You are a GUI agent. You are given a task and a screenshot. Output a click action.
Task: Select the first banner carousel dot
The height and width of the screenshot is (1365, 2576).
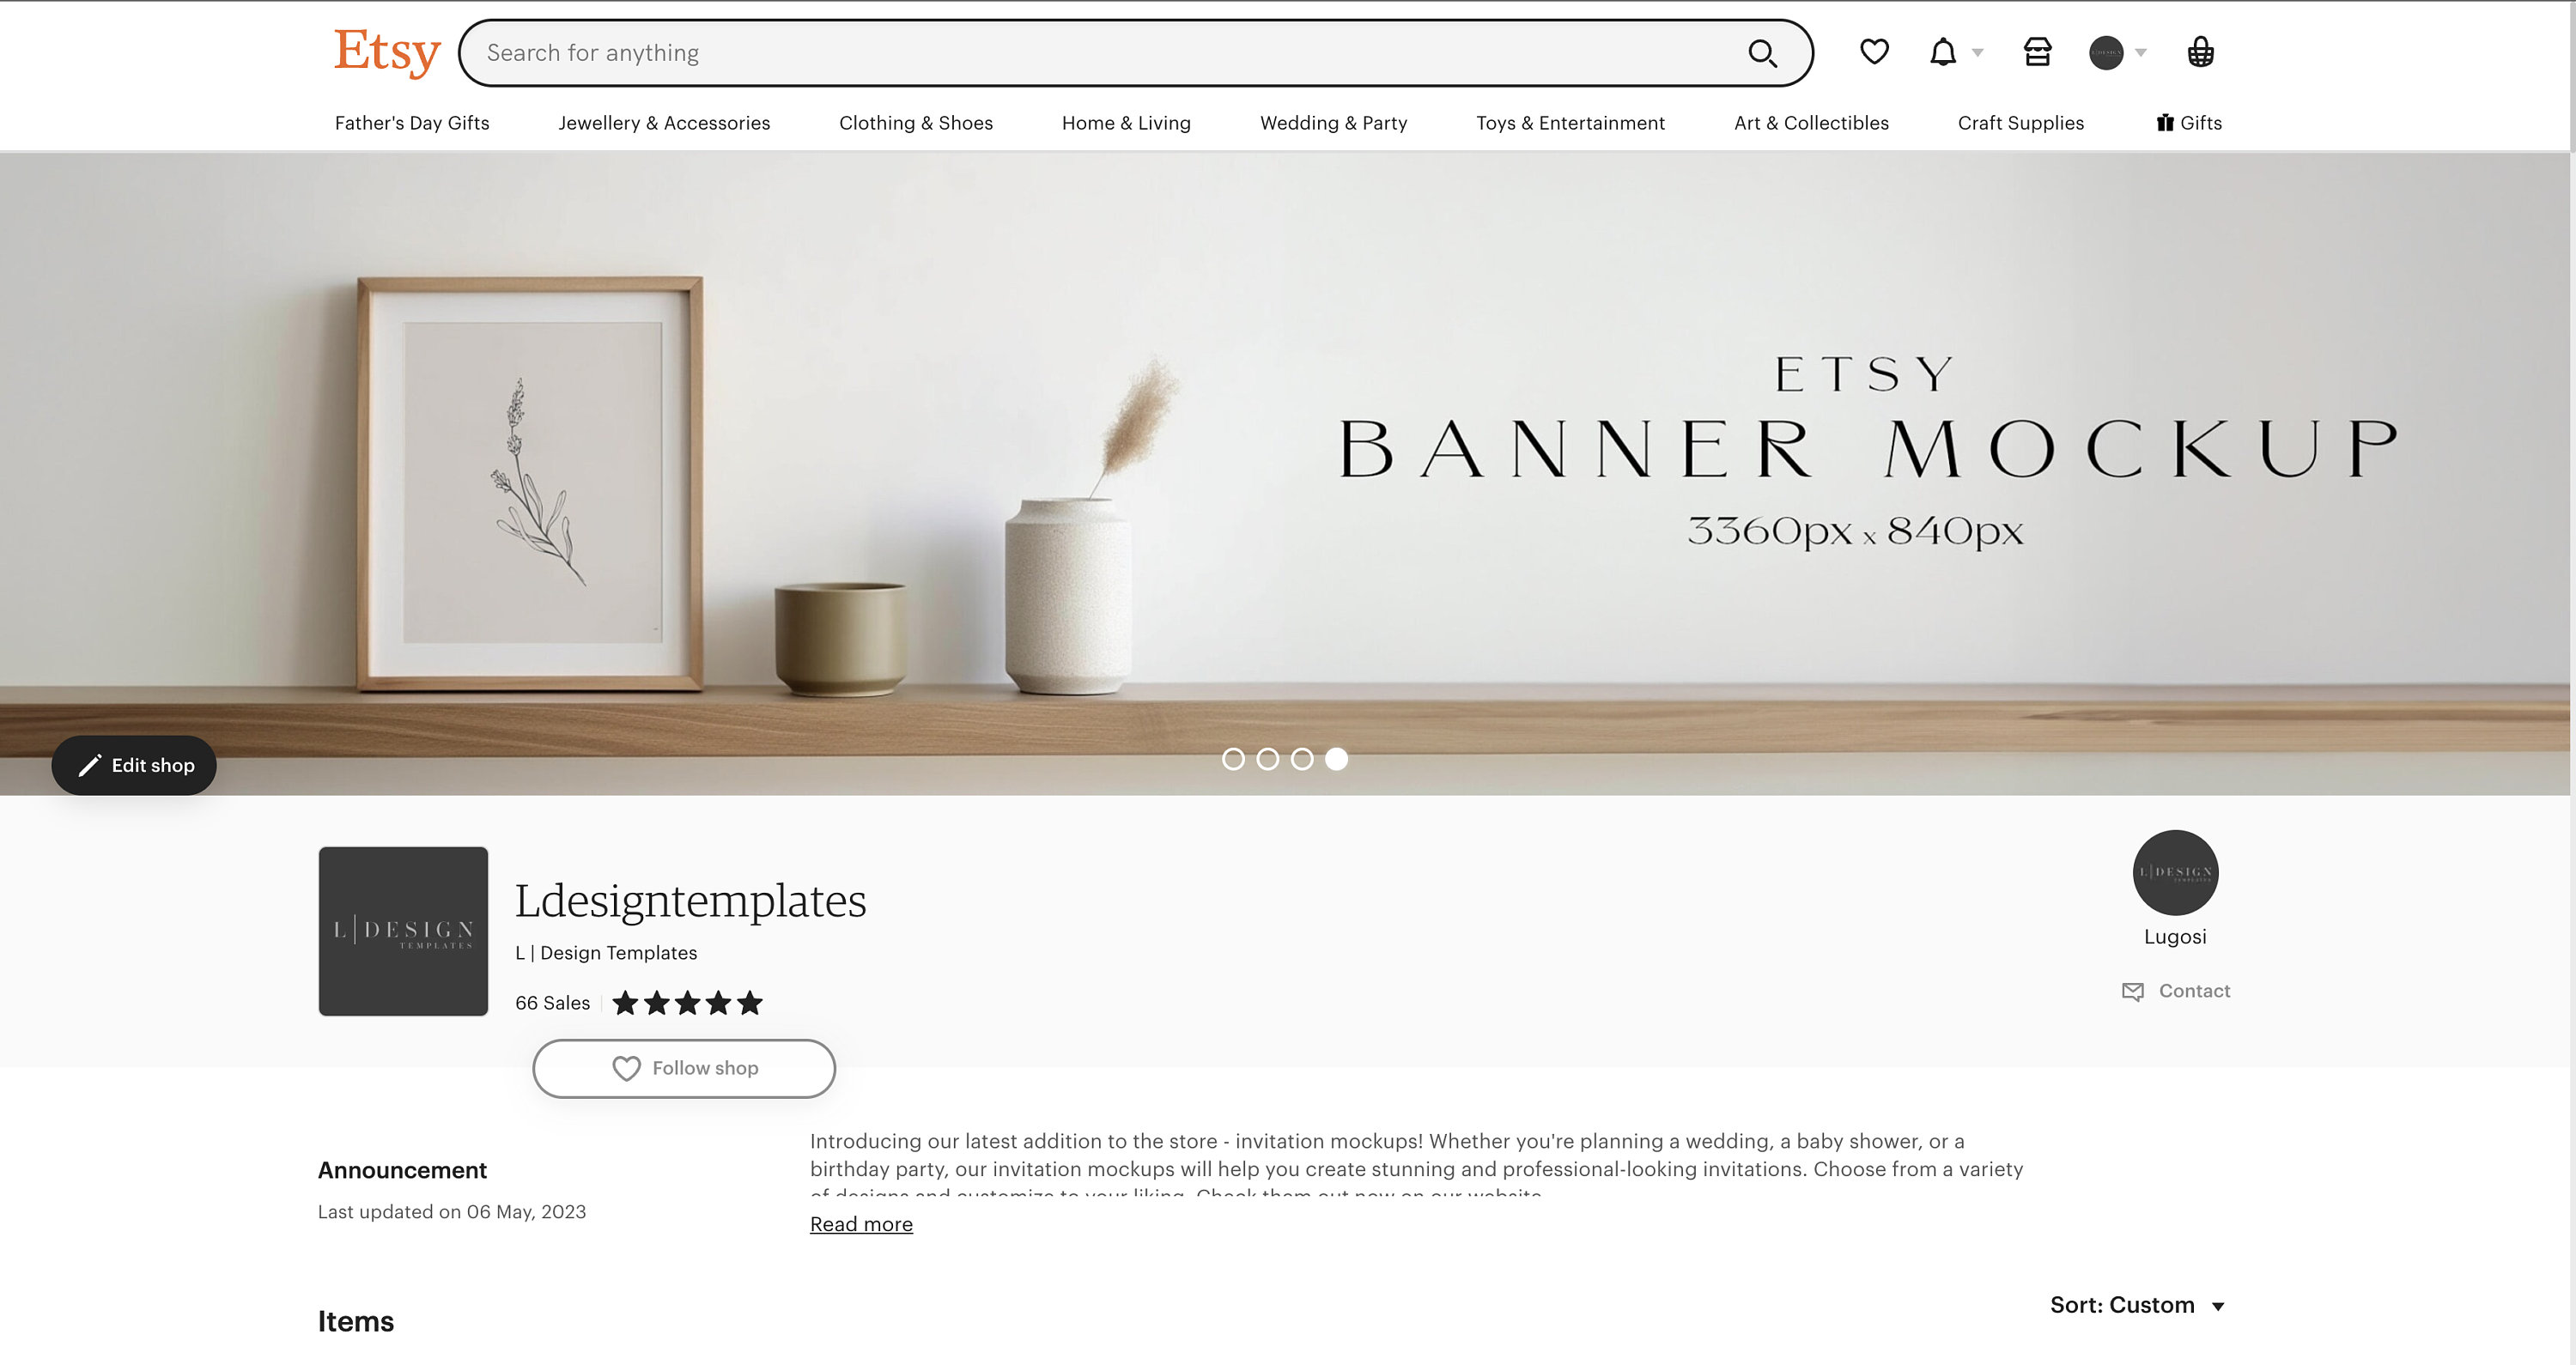[1236, 759]
